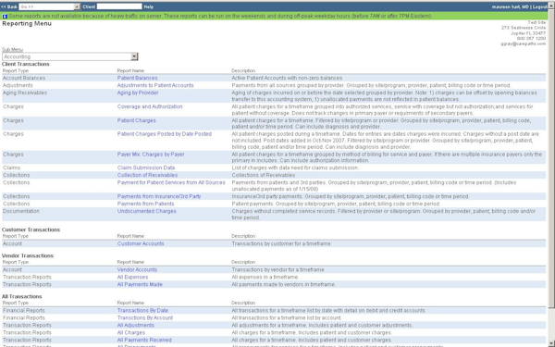
Task: Select the Aging Receivables report type cell
Action: [24, 93]
